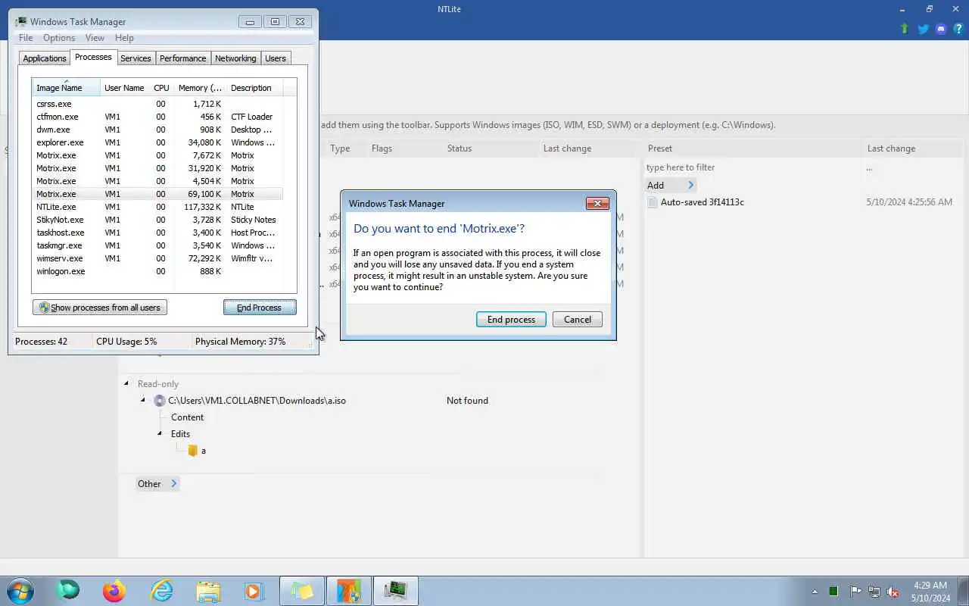Select the explorer.exe process row
Screen dimensions: 969x606
pos(157,142)
